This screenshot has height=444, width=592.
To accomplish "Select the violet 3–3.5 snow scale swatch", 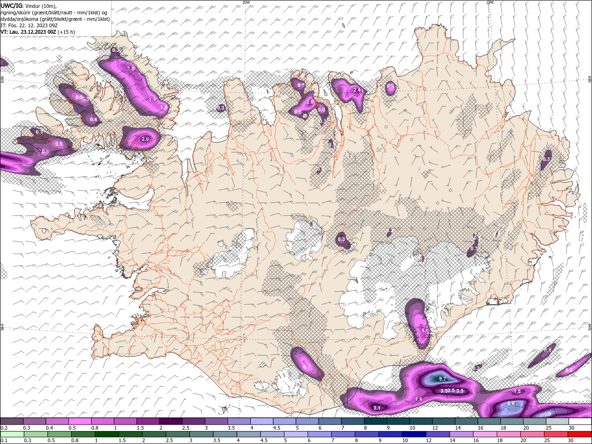I will (216, 421).
